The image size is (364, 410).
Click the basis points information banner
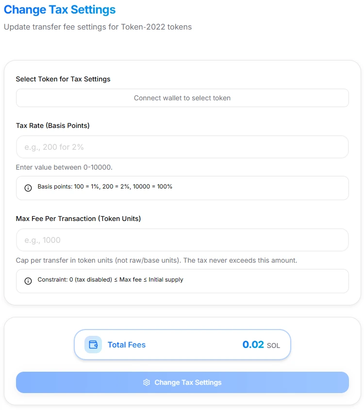(x=182, y=188)
